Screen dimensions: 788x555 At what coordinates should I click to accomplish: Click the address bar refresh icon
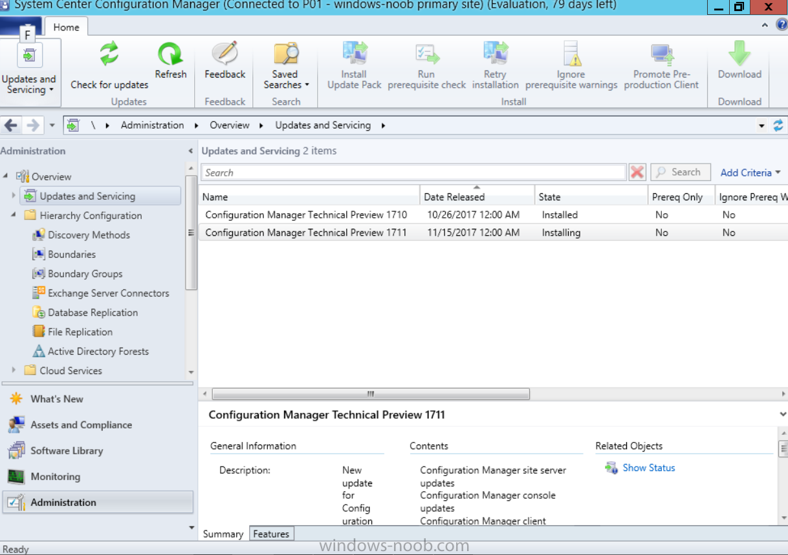[x=778, y=125]
